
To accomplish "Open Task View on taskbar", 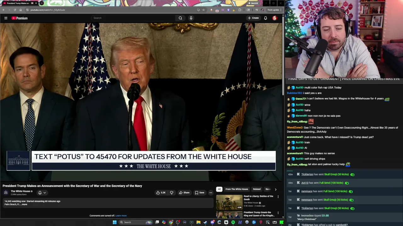I will (157, 222).
